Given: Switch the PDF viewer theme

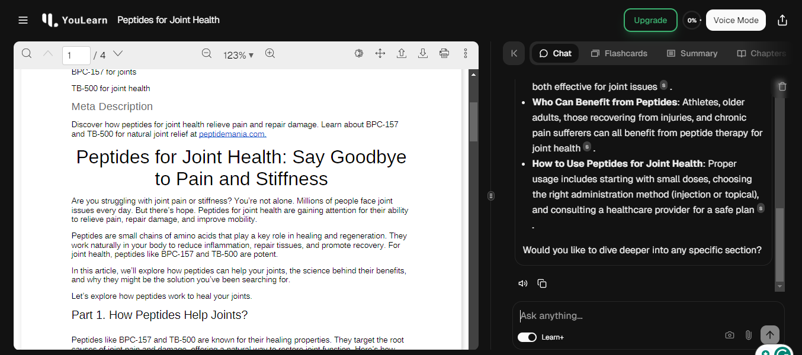Looking at the screenshot, I should click(x=359, y=54).
